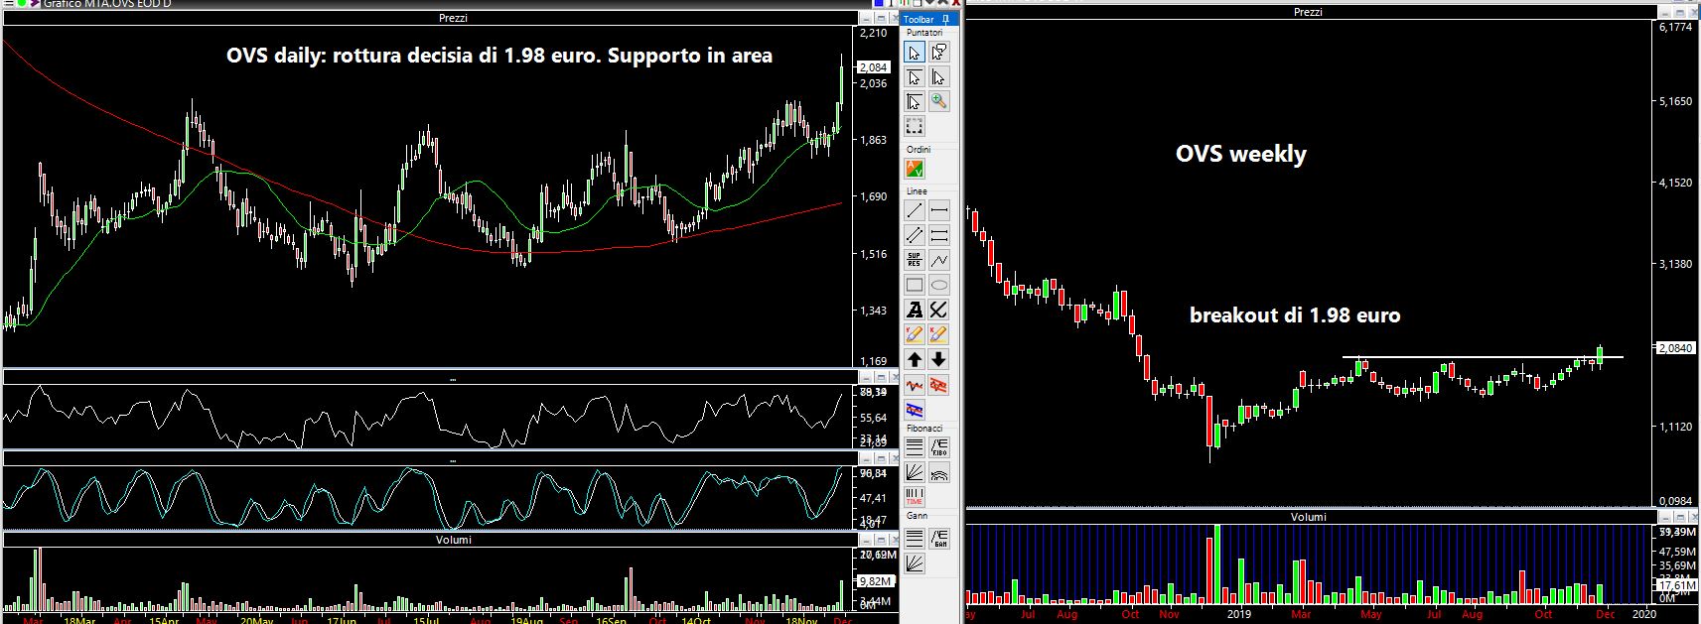The width and height of the screenshot is (1701, 624).
Task: Select the ellipse drawing tool
Action: point(938,285)
